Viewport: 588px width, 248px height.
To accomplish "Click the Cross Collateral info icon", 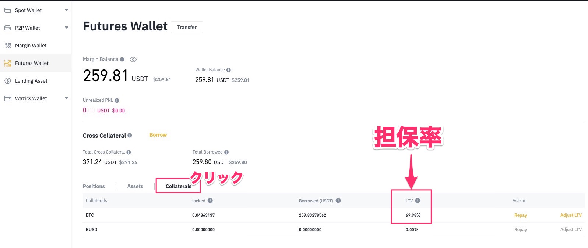I will tap(130, 136).
